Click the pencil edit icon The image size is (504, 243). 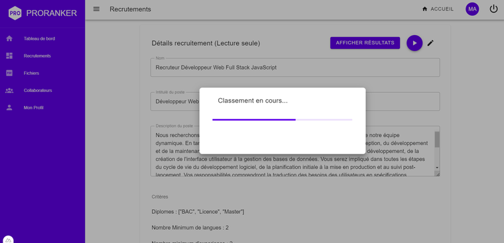[430, 43]
